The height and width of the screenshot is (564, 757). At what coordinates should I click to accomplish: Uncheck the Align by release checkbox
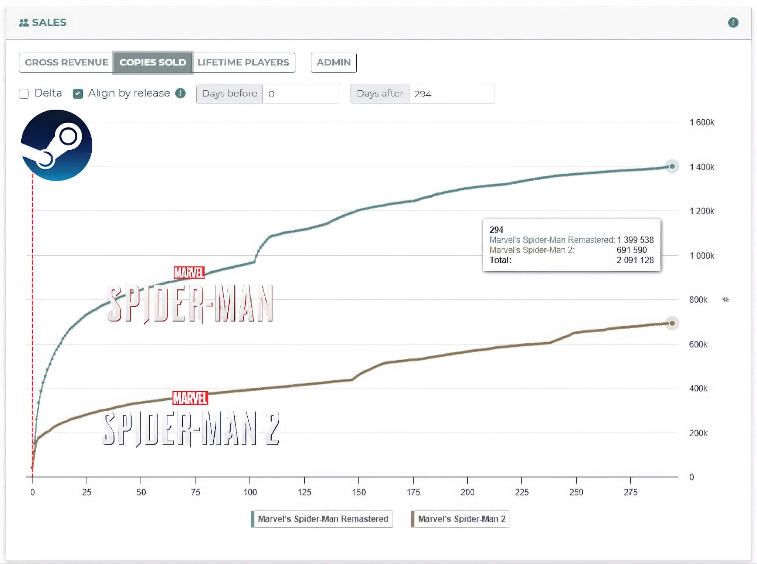point(78,94)
